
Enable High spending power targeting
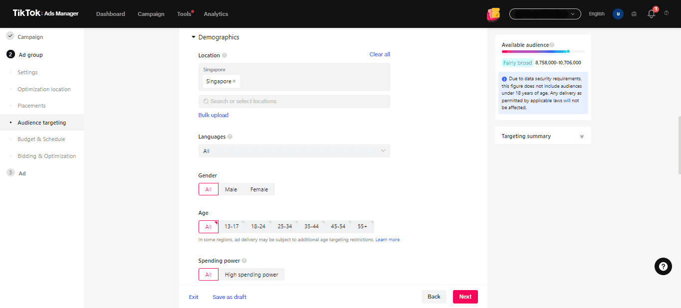point(252,274)
